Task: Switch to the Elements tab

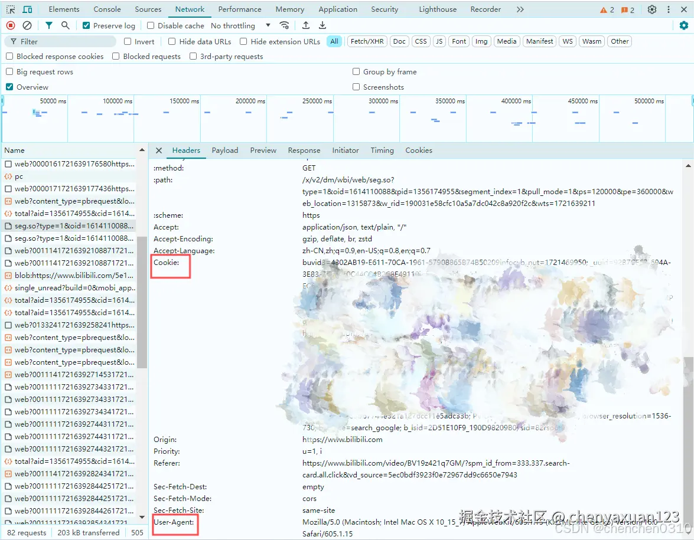Action: point(64,9)
